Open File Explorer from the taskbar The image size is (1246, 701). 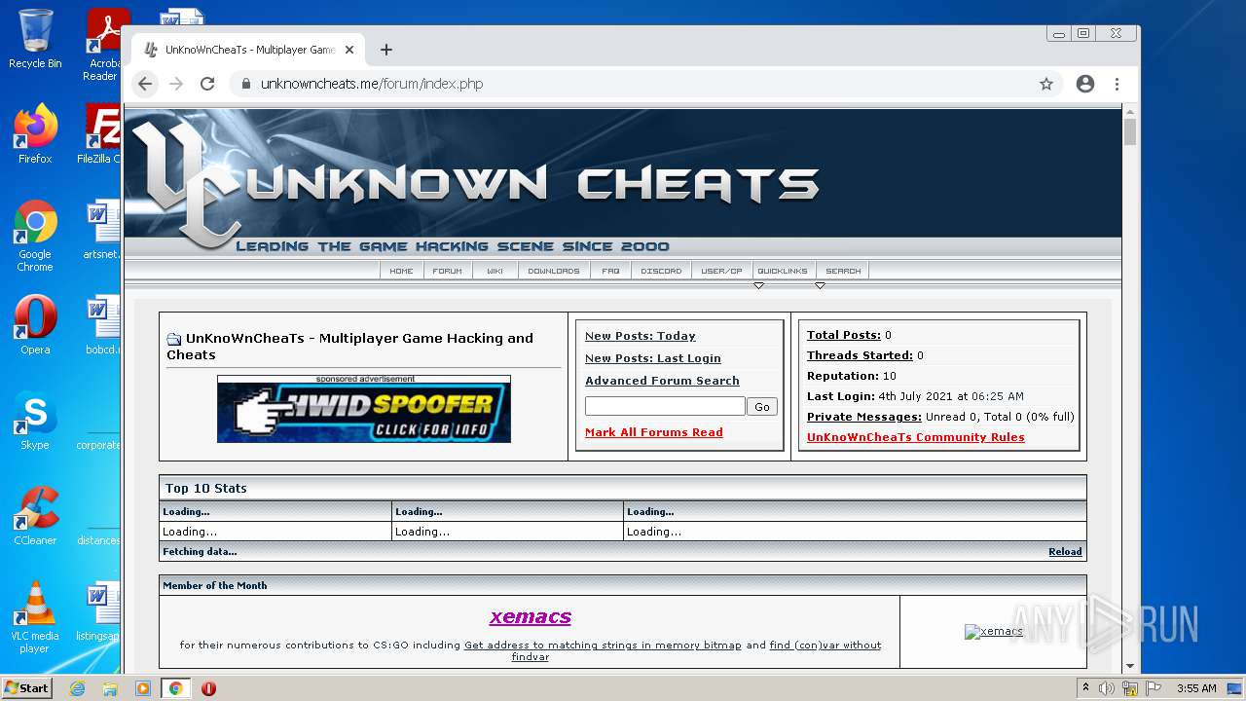110,688
